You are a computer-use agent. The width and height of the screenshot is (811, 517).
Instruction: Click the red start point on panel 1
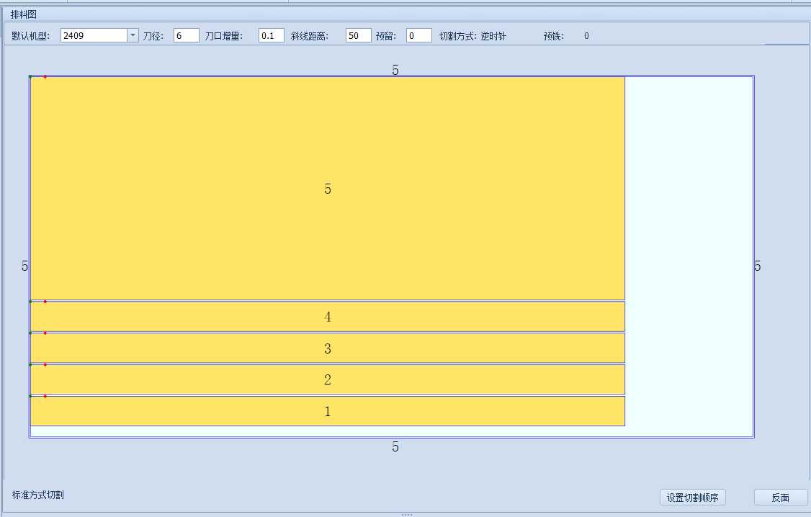click(45, 396)
